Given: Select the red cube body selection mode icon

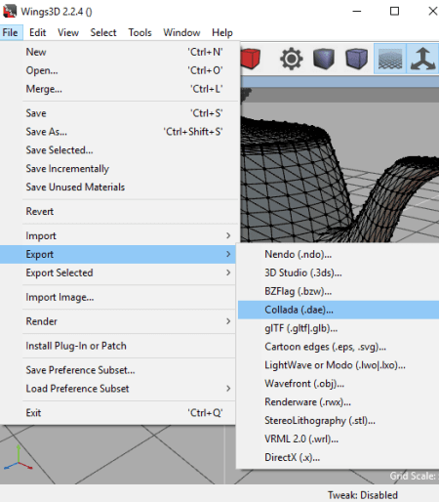Looking at the screenshot, I should (251, 59).
